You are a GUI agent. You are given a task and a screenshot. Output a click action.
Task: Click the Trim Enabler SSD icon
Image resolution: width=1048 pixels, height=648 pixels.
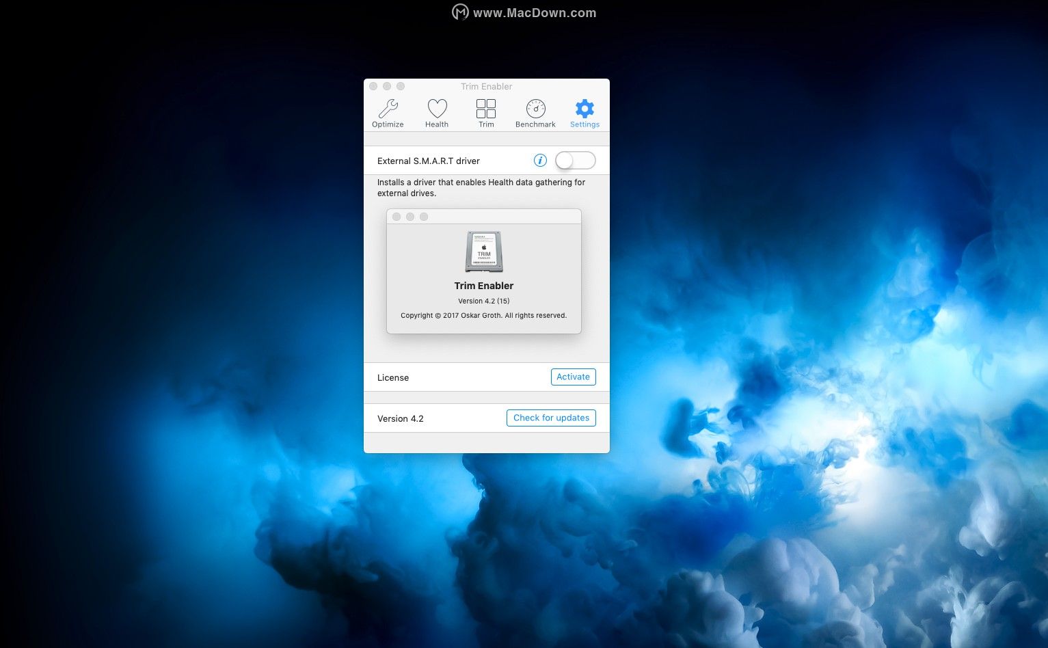[484, 252]
